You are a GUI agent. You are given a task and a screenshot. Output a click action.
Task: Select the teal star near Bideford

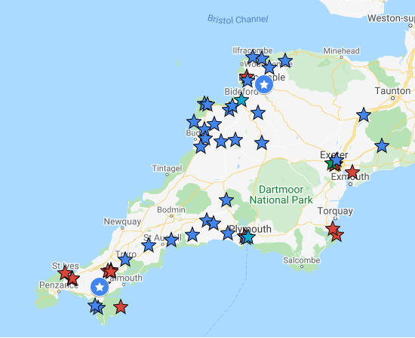pyautogui.click(x=241, y=100)
